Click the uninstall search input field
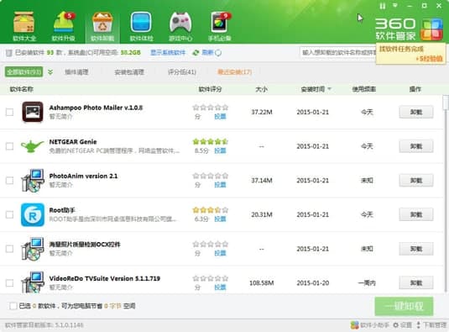449x332 pixels. pyautogui.click(x=338, y=52)
